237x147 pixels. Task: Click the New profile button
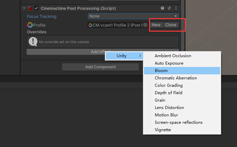coord(156,25)
